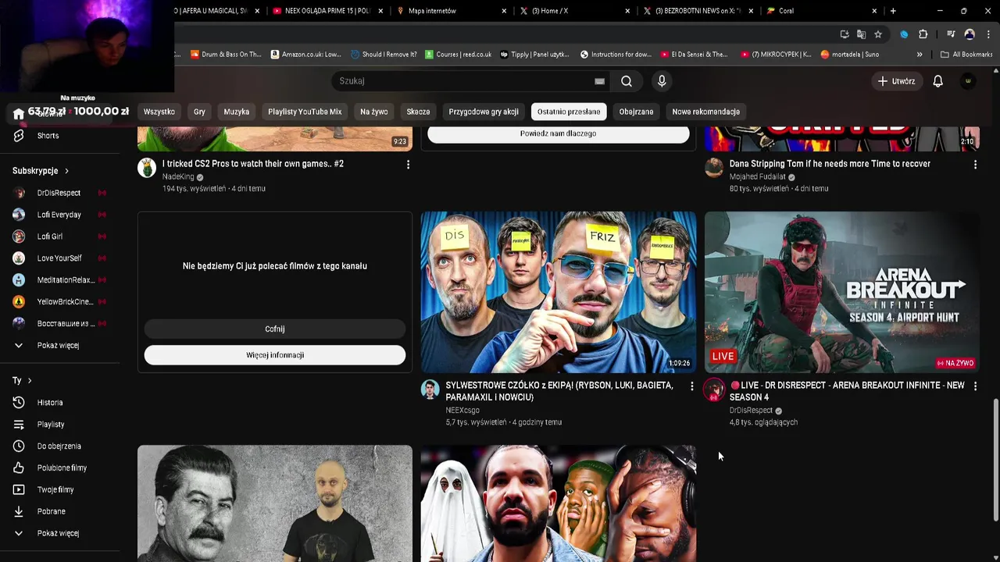
Task: Open Do obejrzenia watch later
Action: 59,446
